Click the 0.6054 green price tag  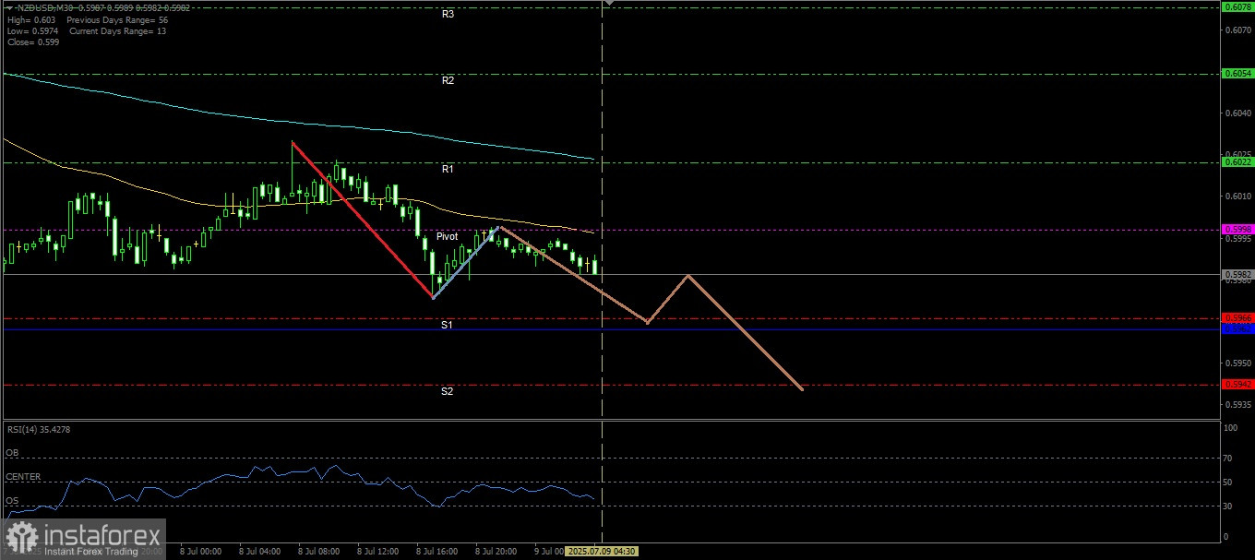[1237, 74]
